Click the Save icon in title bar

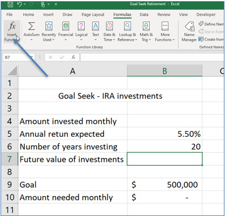[10, 4]
